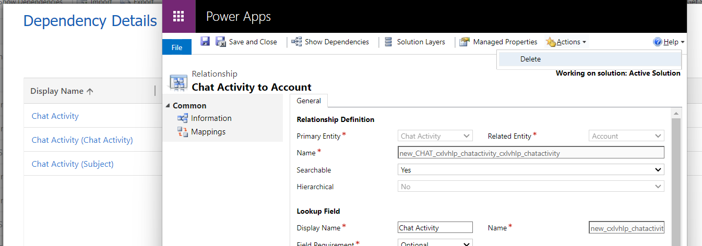Viewport: 702px width, 246px height.
Task: Click the form vertical scrollbar up arrow
Action: tap(677, 113)
